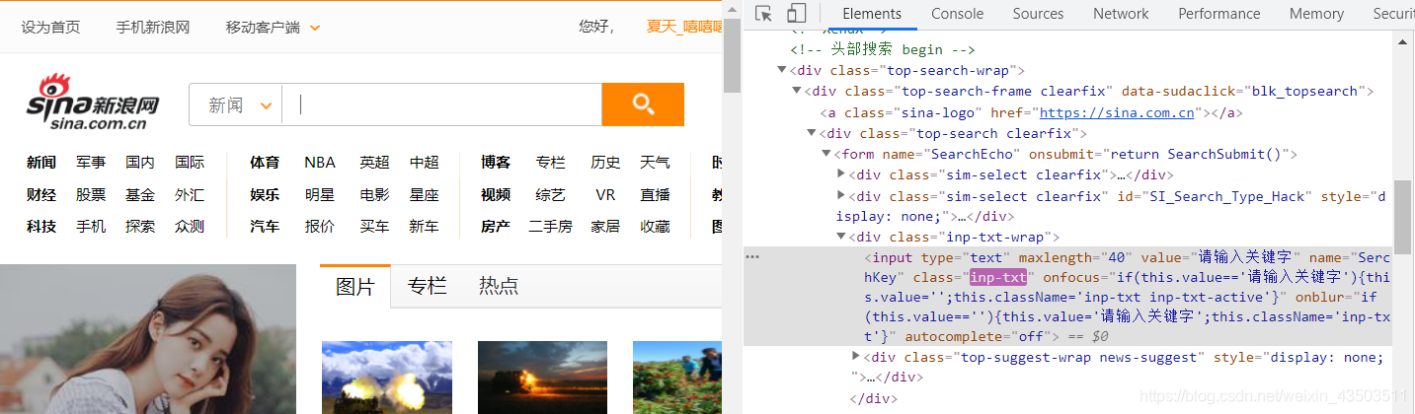Open the 娱乐 navigation link
1415x414 pixels.
pyautogui.click(x=265, y=194)
